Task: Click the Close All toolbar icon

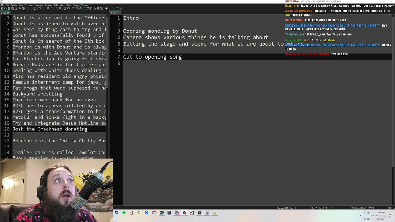Action: (x=20, y=8)
